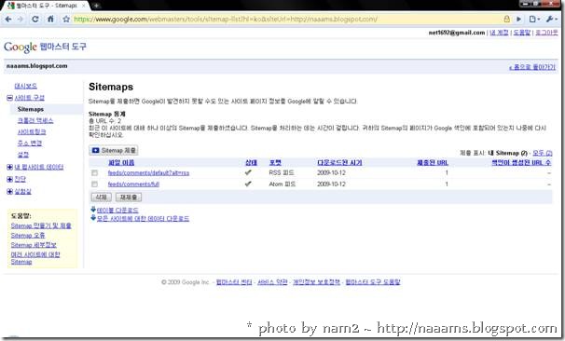Open a new tab with plus button
This screenshot has height=341, width=565.
(x=97, y=6)
